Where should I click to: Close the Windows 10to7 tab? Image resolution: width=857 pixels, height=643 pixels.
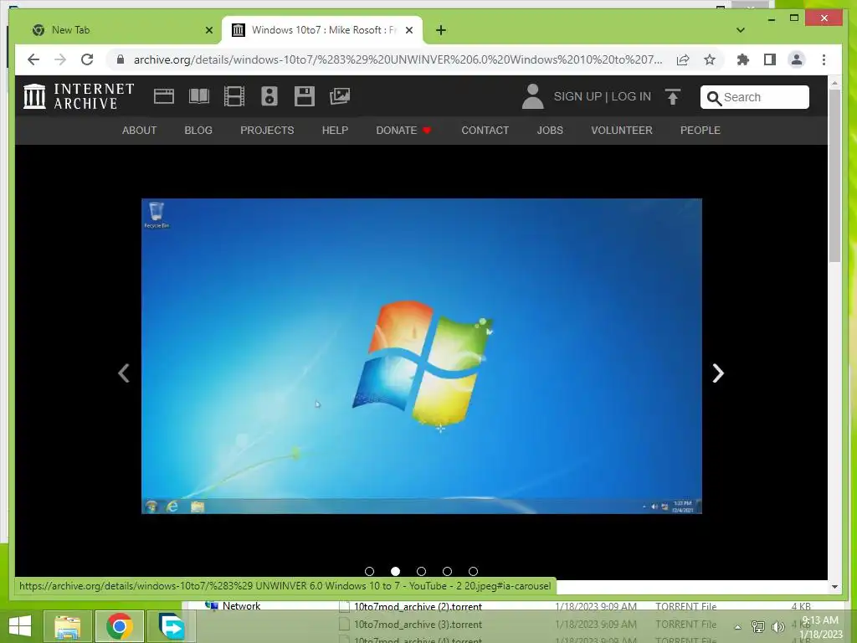coord(408,30)
